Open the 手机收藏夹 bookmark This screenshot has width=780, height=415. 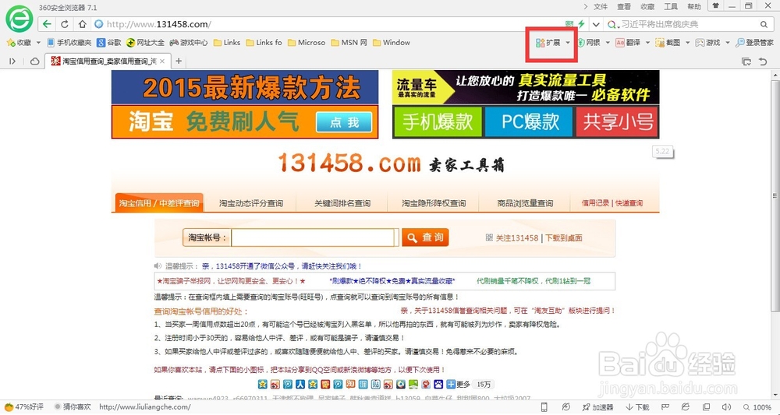coord(69,43)
